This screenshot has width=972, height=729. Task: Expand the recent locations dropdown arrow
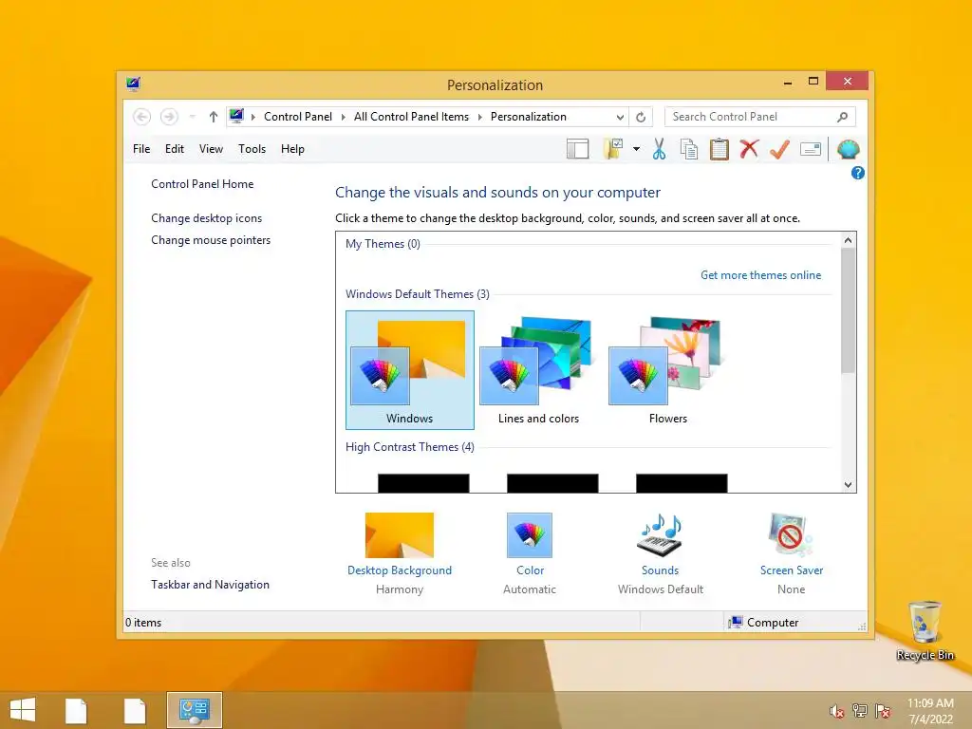click(x=192, y=117)
